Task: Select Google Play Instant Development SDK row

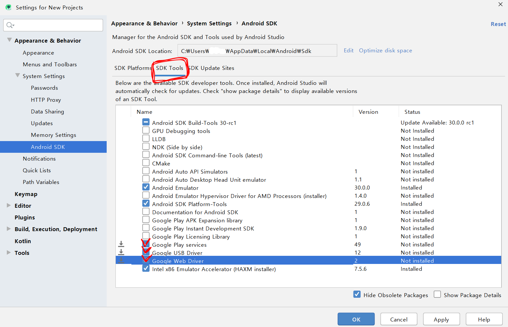Action: pyautogui.click(x=308, y=228)
